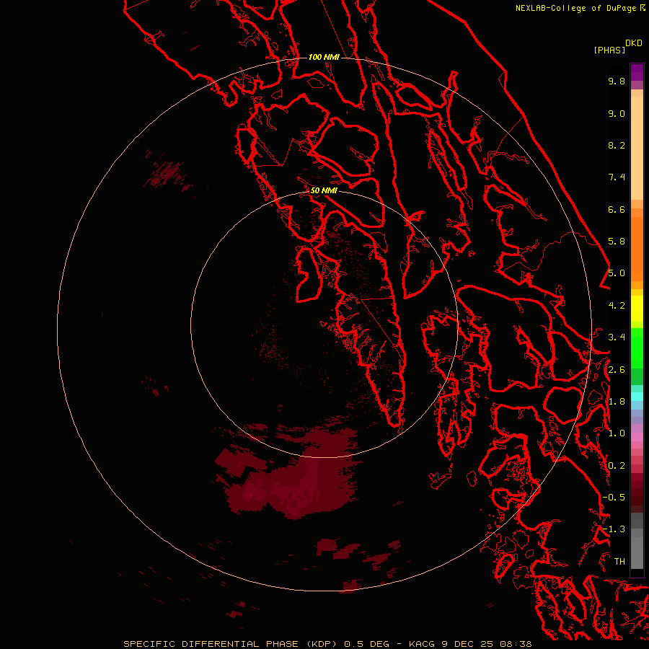
Task: Click the 9.0 value on the color scale
Action: point(617,113)
